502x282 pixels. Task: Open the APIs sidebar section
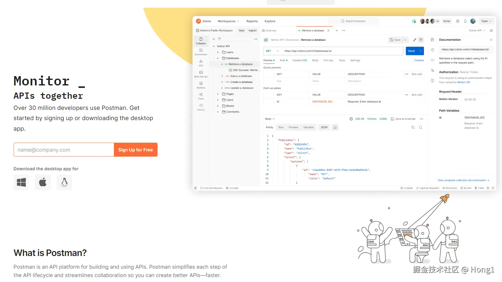(x=201, y=63)
